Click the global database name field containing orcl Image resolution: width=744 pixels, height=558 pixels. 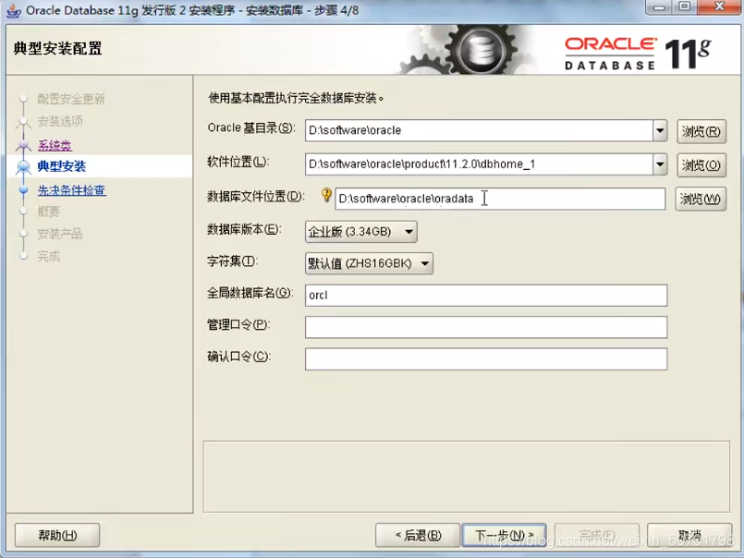pos(486,295)
